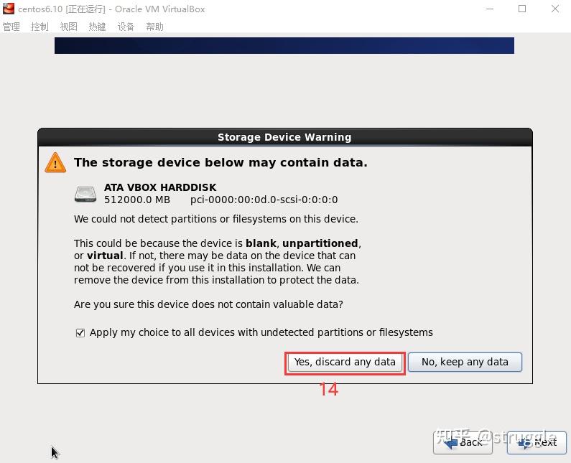Go Back to the previous installer step
571x463 pixels.
tap(463, 442)
